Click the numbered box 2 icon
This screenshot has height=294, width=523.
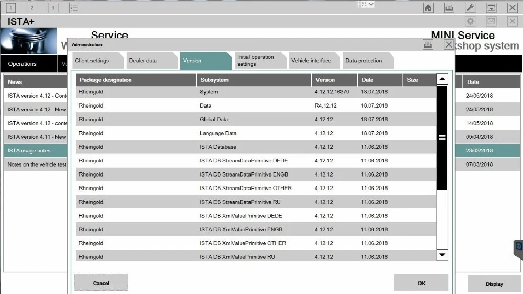(32, 8)
